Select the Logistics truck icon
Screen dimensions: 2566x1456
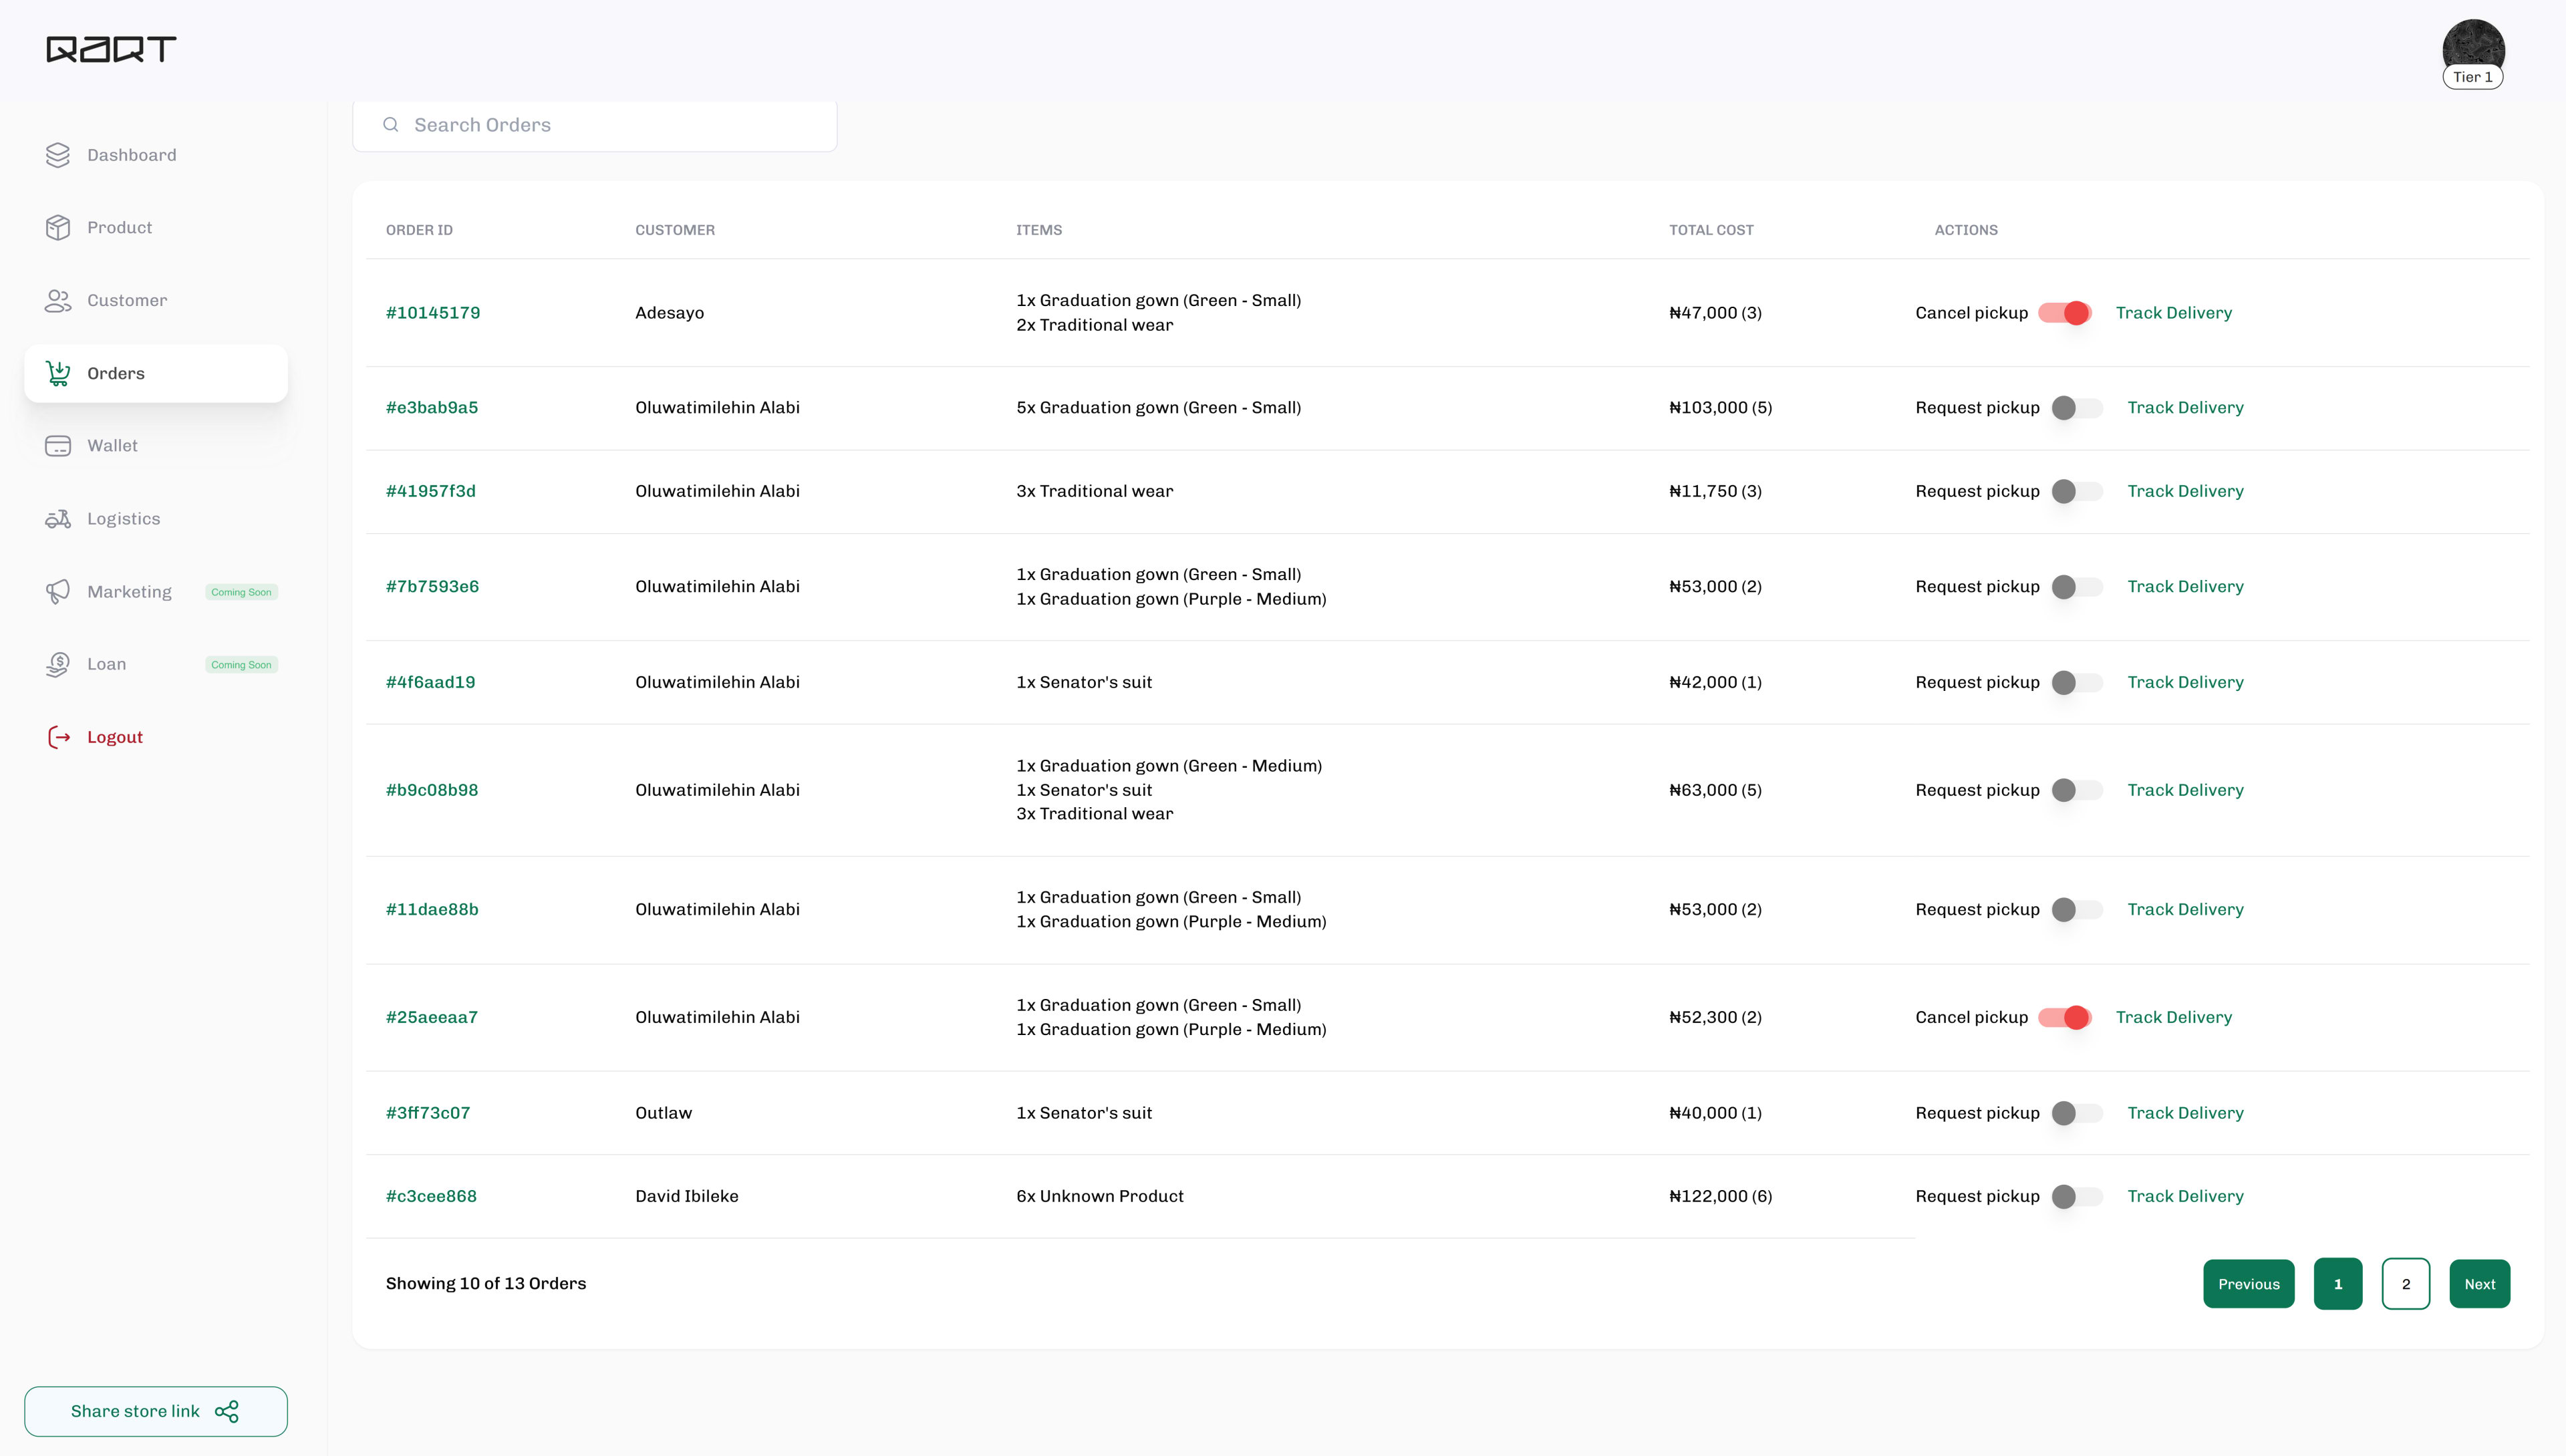57,518
